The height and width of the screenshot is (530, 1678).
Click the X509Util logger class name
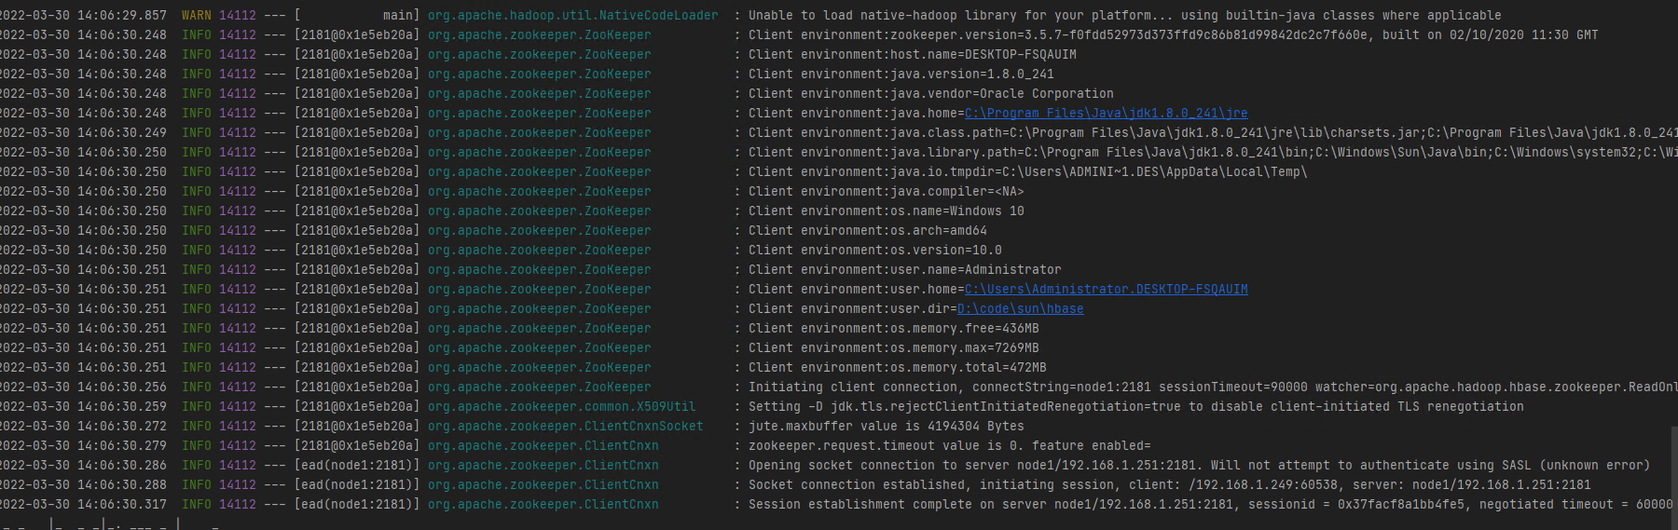coord(561,407)
